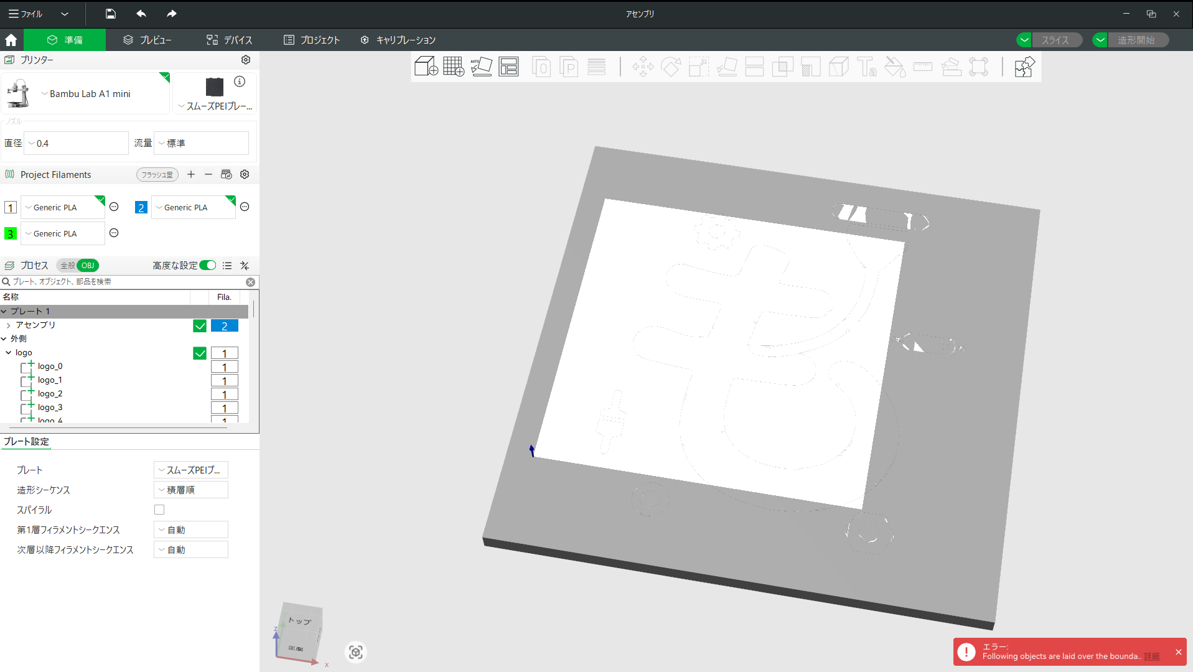Select the Measure ruler tool
1193x672 pixels.
point(923,67)
